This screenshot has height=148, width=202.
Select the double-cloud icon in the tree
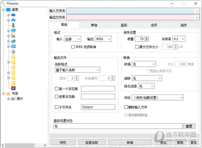[13, 20]
